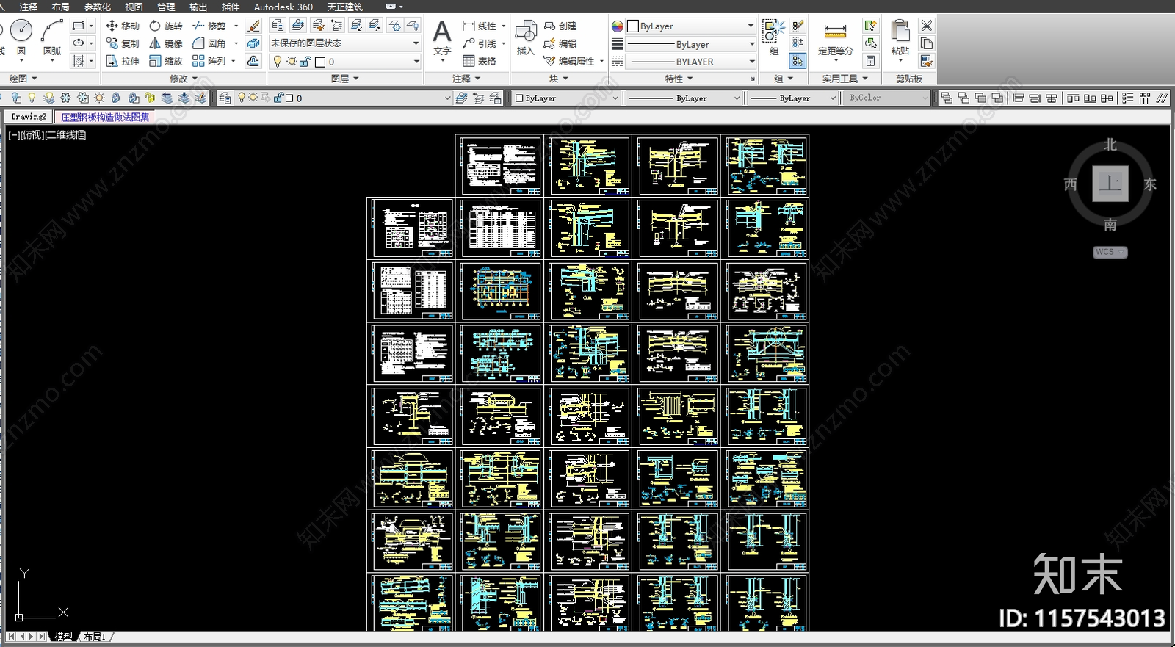Choose the Trim (修剪) tool
The width and height of the screenshot is (1175, 647).
click(209, 26)
